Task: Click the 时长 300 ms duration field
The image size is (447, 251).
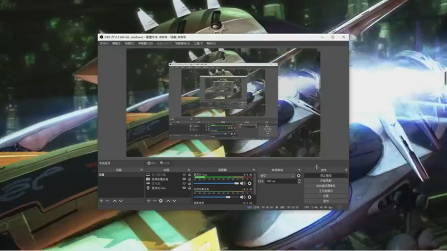Action: (281, 181)
